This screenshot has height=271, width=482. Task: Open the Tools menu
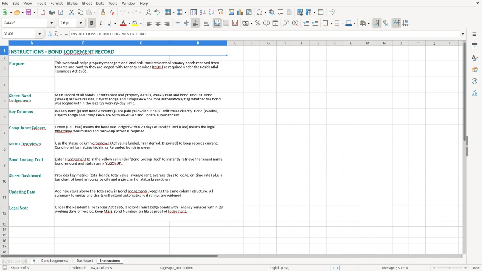tap(113, 3)
